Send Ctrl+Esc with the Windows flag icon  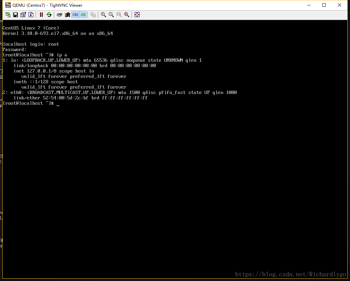(67, 15)
